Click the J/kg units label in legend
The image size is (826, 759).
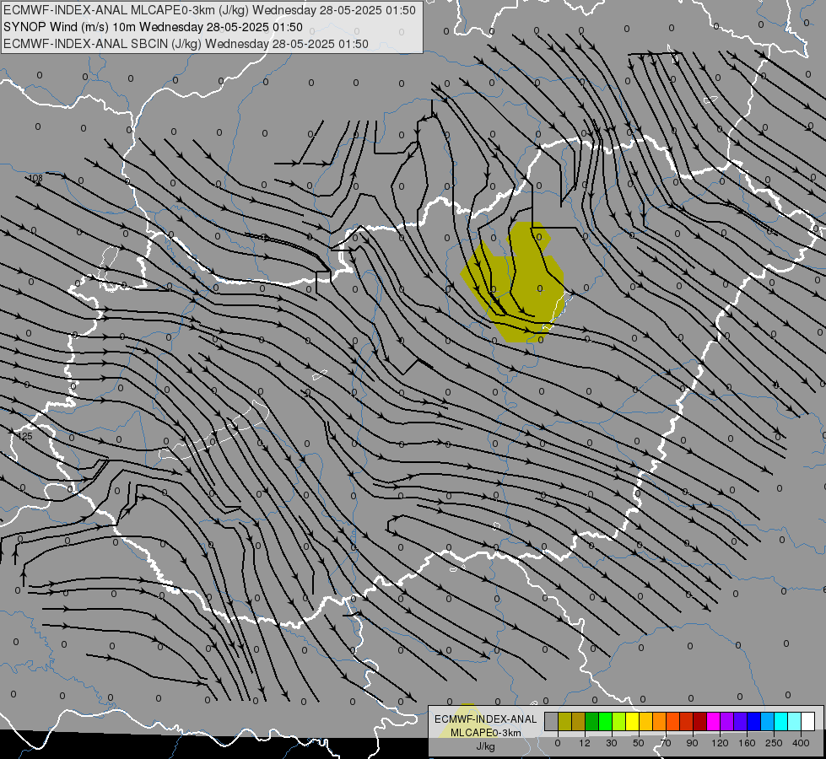486,746
